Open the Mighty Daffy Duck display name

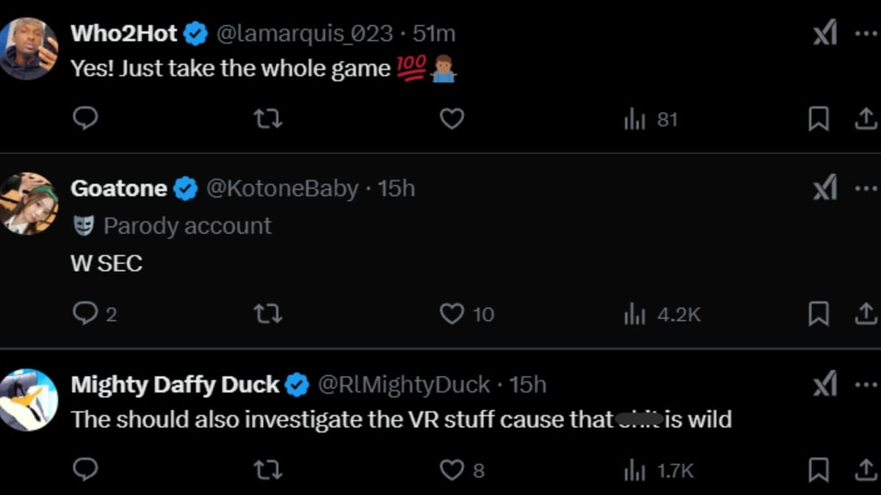coord(175,384)
